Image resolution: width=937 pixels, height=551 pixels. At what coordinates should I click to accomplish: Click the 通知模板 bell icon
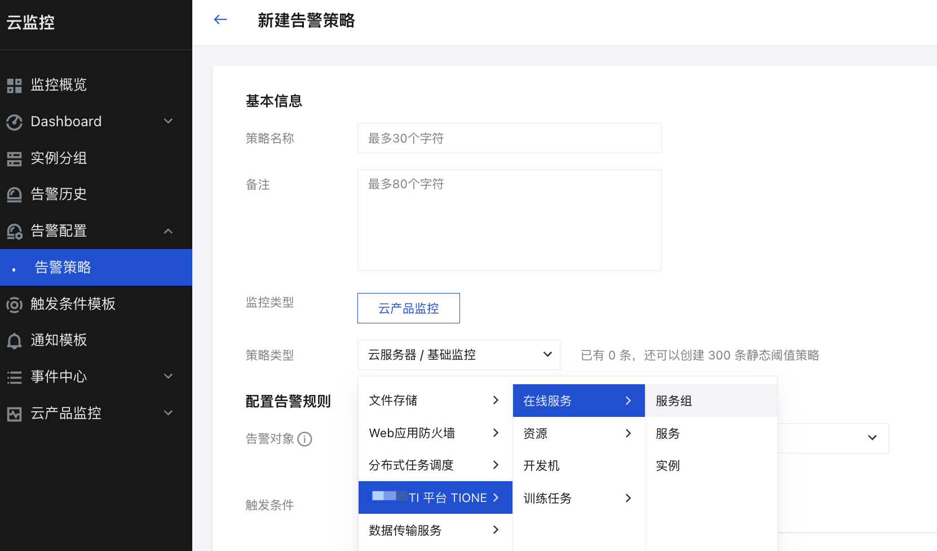pyautogui.click(x=14, y=341)
